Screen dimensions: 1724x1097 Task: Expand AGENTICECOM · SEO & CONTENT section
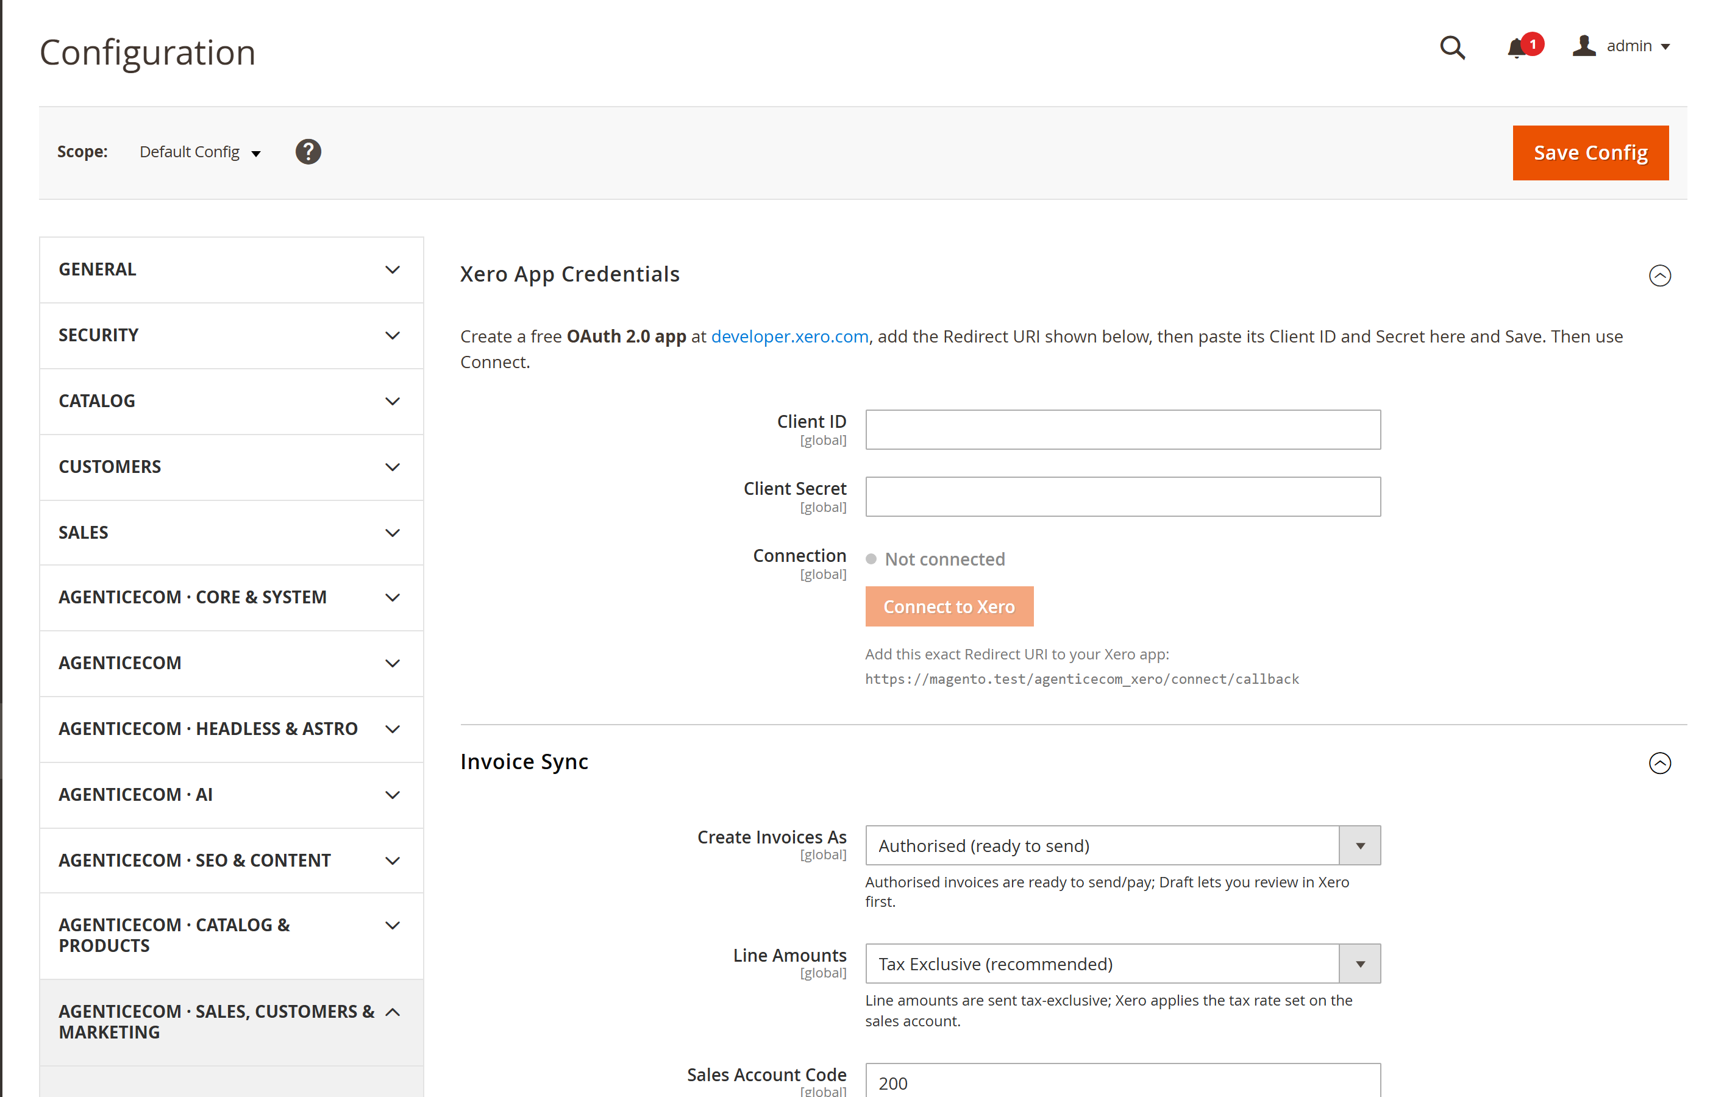click(231, 861)
